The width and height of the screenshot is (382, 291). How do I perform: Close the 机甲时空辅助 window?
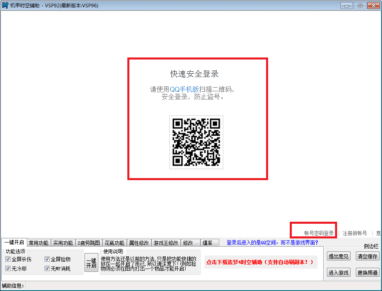pyautogui.click(x=373, y=5)
